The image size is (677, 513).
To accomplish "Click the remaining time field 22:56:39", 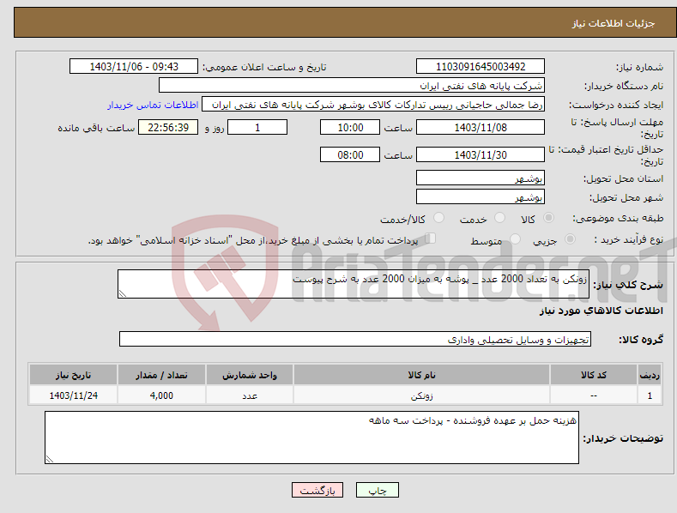I will (x=168, y=127).
